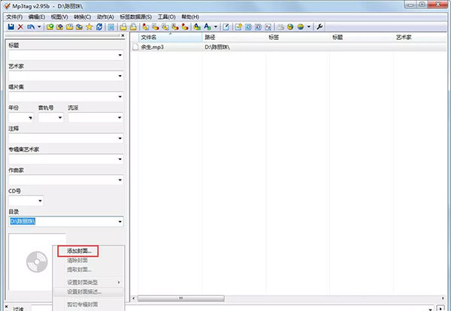Screen dimensions: 451x311
Task: Close the tag panel with its X
Action: 123,35
